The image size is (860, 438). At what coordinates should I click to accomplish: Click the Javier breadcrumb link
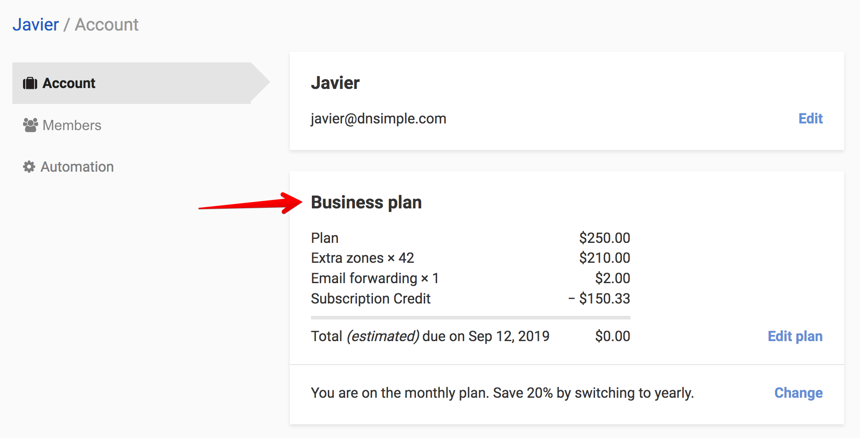pyautogui.click(x=35, y=25)
